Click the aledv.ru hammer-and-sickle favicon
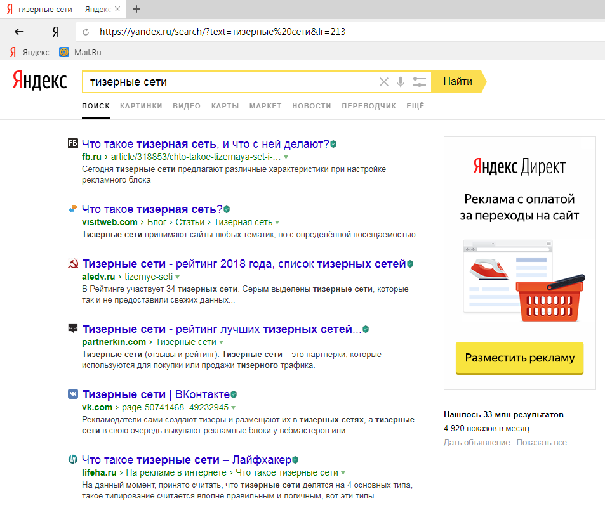 click(73, 264)
